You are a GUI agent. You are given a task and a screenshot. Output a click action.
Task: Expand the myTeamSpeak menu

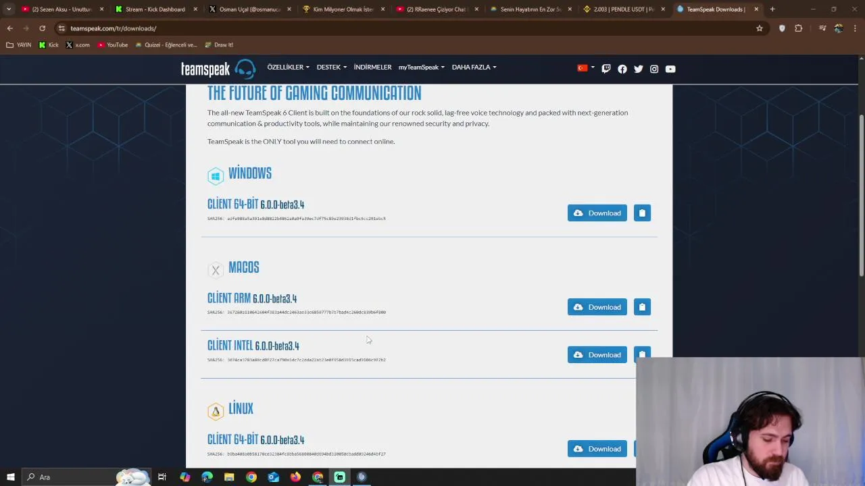421,67
